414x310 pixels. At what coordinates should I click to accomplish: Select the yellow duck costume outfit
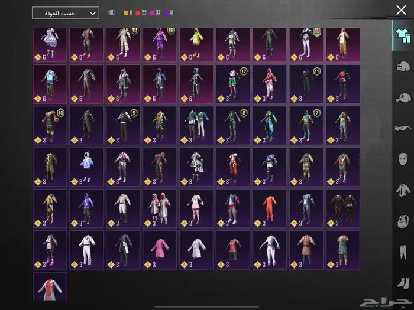[x=196, y=44]
